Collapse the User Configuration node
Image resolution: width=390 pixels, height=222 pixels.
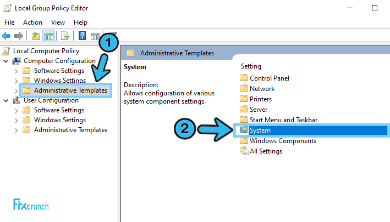pos(6,101)
